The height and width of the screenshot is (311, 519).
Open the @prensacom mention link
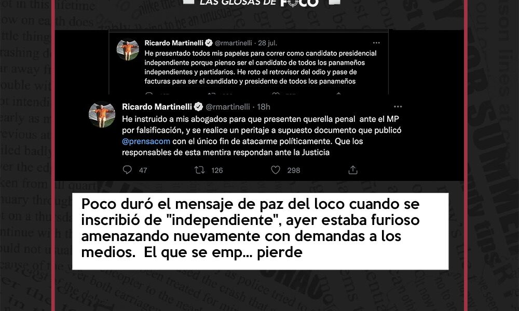pos(146,142)
